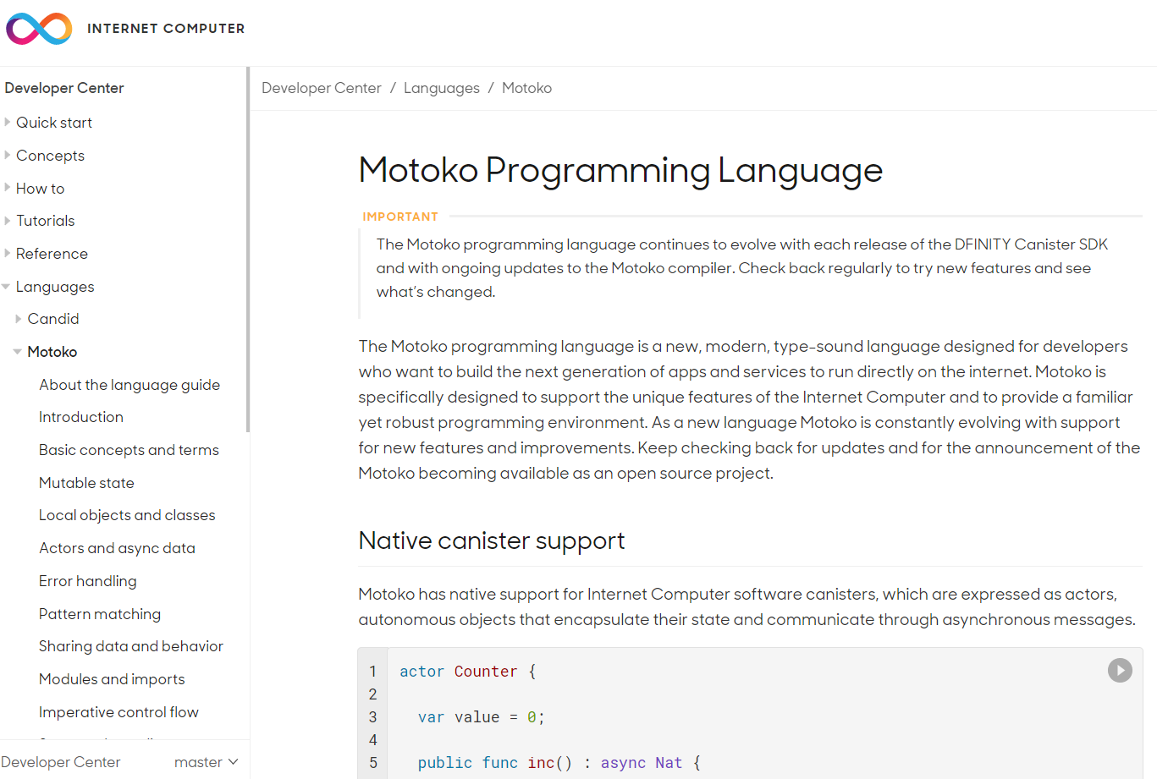The height and width of the screenshot is (779, 1157).
Task: Open the Concepts sidebar item
Action: (x=50, y=156)
